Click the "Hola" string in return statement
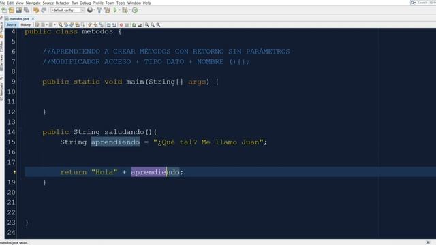This screenshot has width=436, height=245. tap(104, 172)
